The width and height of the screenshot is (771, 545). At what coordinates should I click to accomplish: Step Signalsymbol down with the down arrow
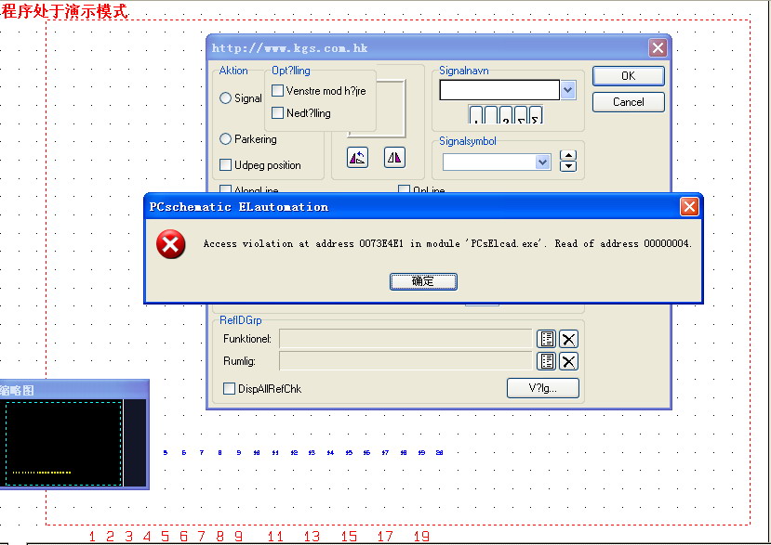568,166
